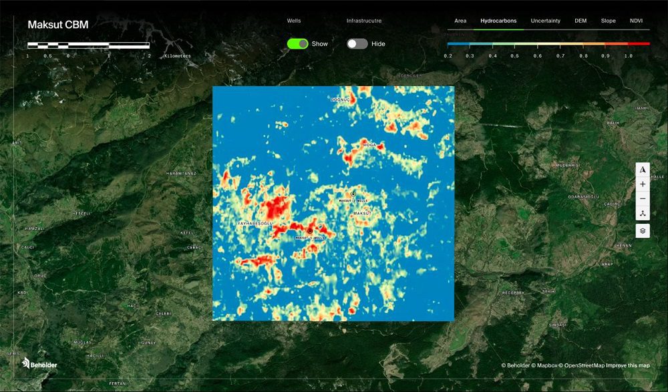
Task: Switch to the Area tab
Action: pyautogui.click(x=460, y=21)
